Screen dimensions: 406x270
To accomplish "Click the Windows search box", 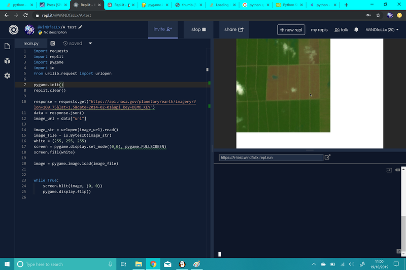I will coord(65,264).
